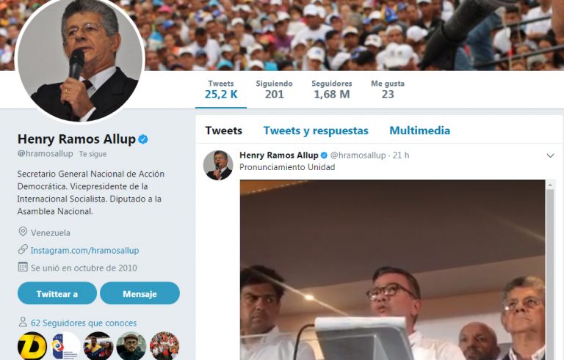Click the calendar icon beside join date
Viewport: 564px width, 360px height.
point(23,267)
